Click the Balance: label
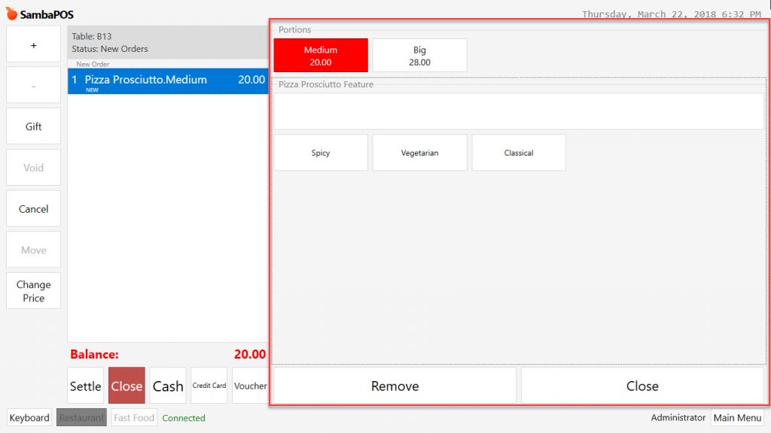This screenshot has width=771, height=433. 94,354
